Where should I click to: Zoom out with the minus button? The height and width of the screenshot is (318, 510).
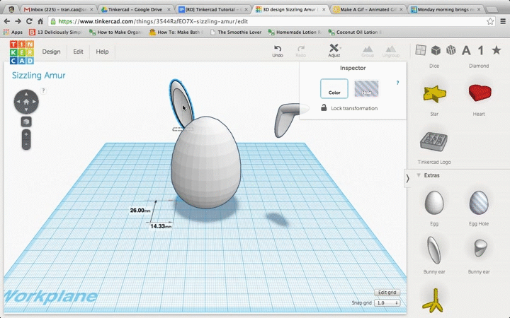[26, 144]
